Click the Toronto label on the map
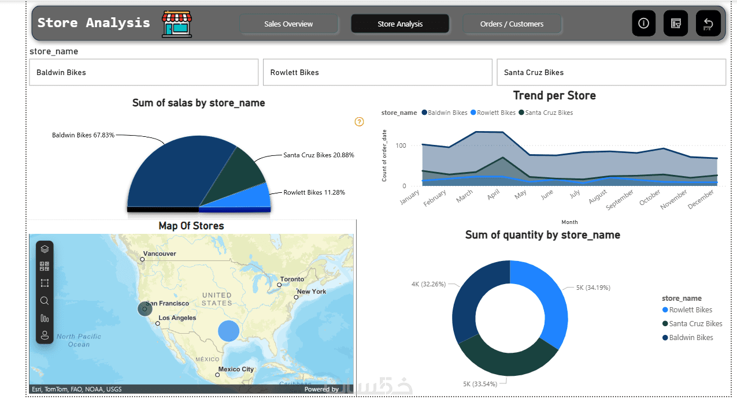Viewport: 737px width, 403px height. coord(292,279)
